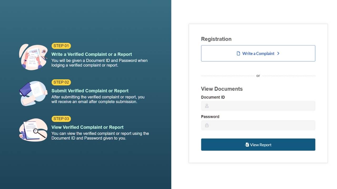Click the View Verified Complaint or Report heading
The height and width of the screenshot is (189, 337).
coord(87,127)
